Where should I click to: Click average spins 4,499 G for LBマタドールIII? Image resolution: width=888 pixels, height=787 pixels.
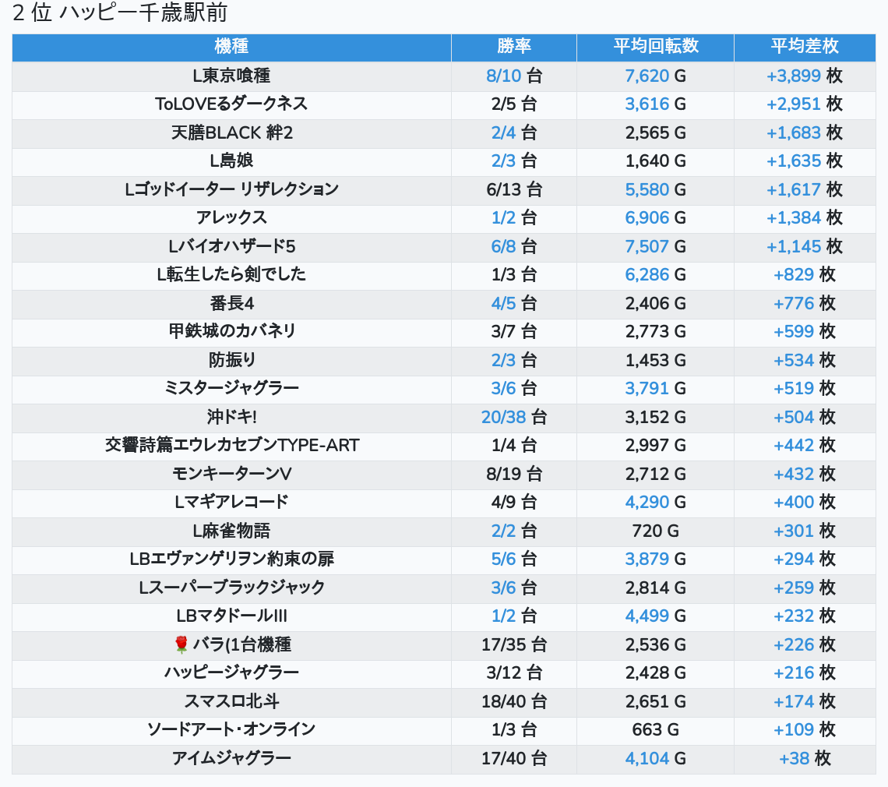[655, 616]
